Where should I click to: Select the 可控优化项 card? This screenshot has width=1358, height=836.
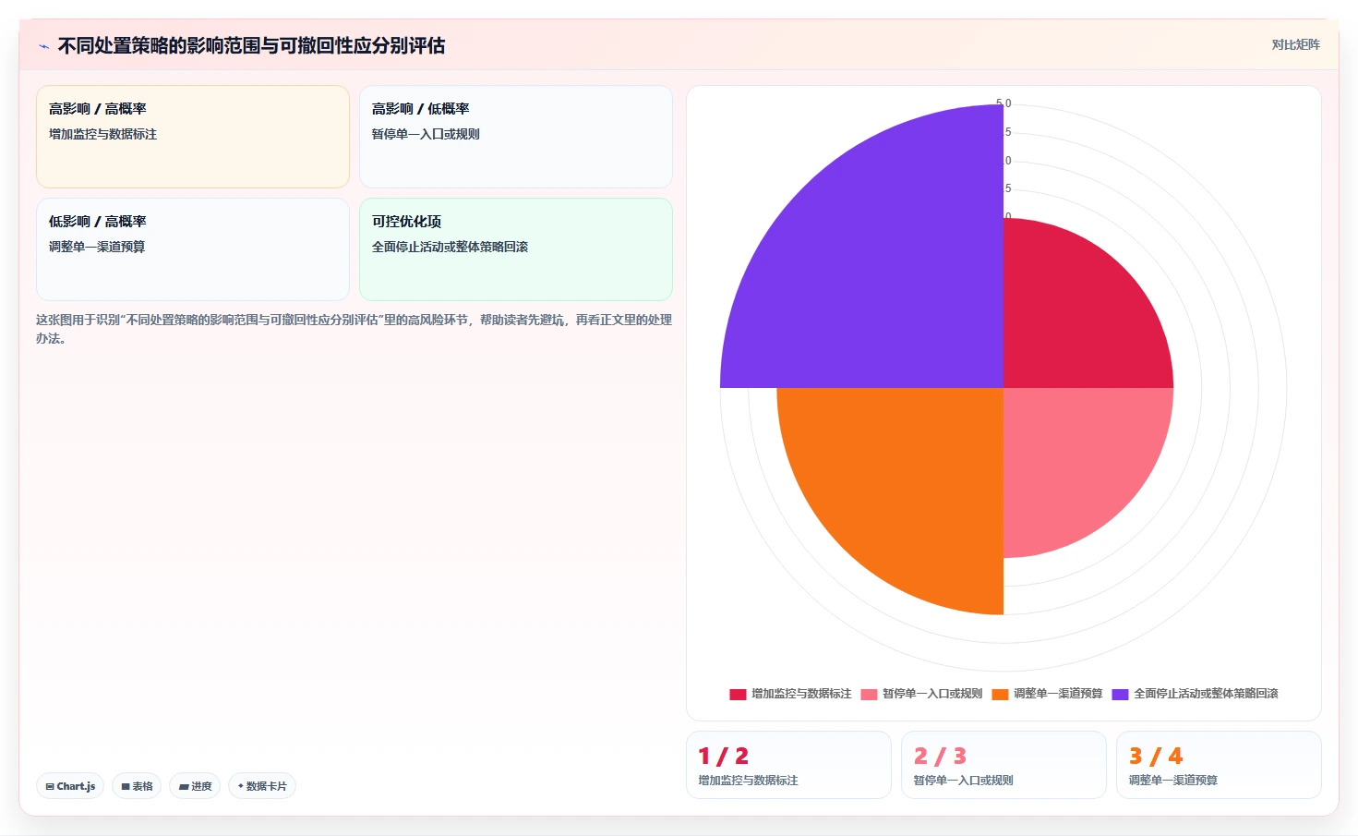click(x=516, y=249)
